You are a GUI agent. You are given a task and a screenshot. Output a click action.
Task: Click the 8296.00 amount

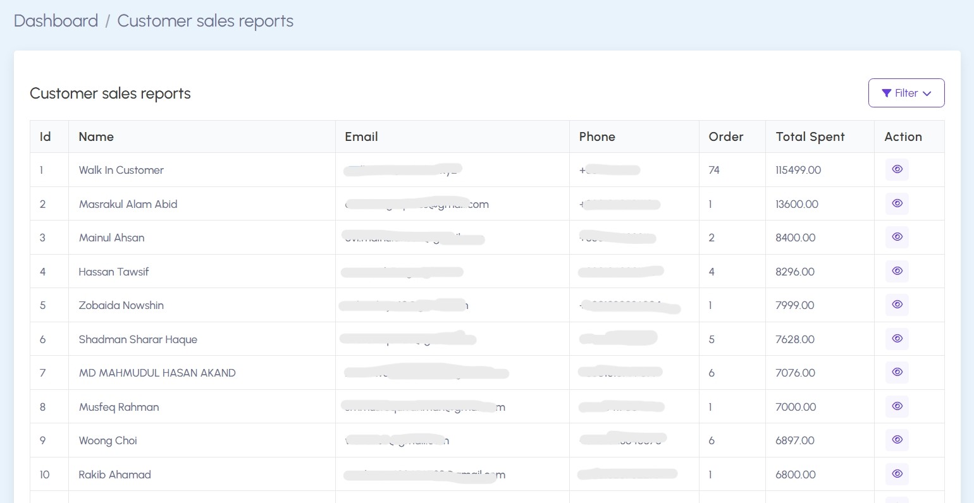[795, 272]
